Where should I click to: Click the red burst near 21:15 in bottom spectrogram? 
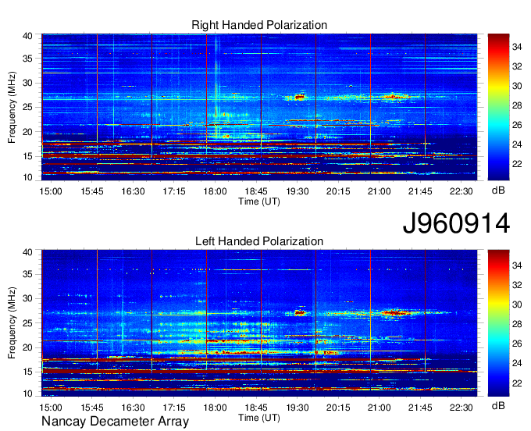click(395, 313)
